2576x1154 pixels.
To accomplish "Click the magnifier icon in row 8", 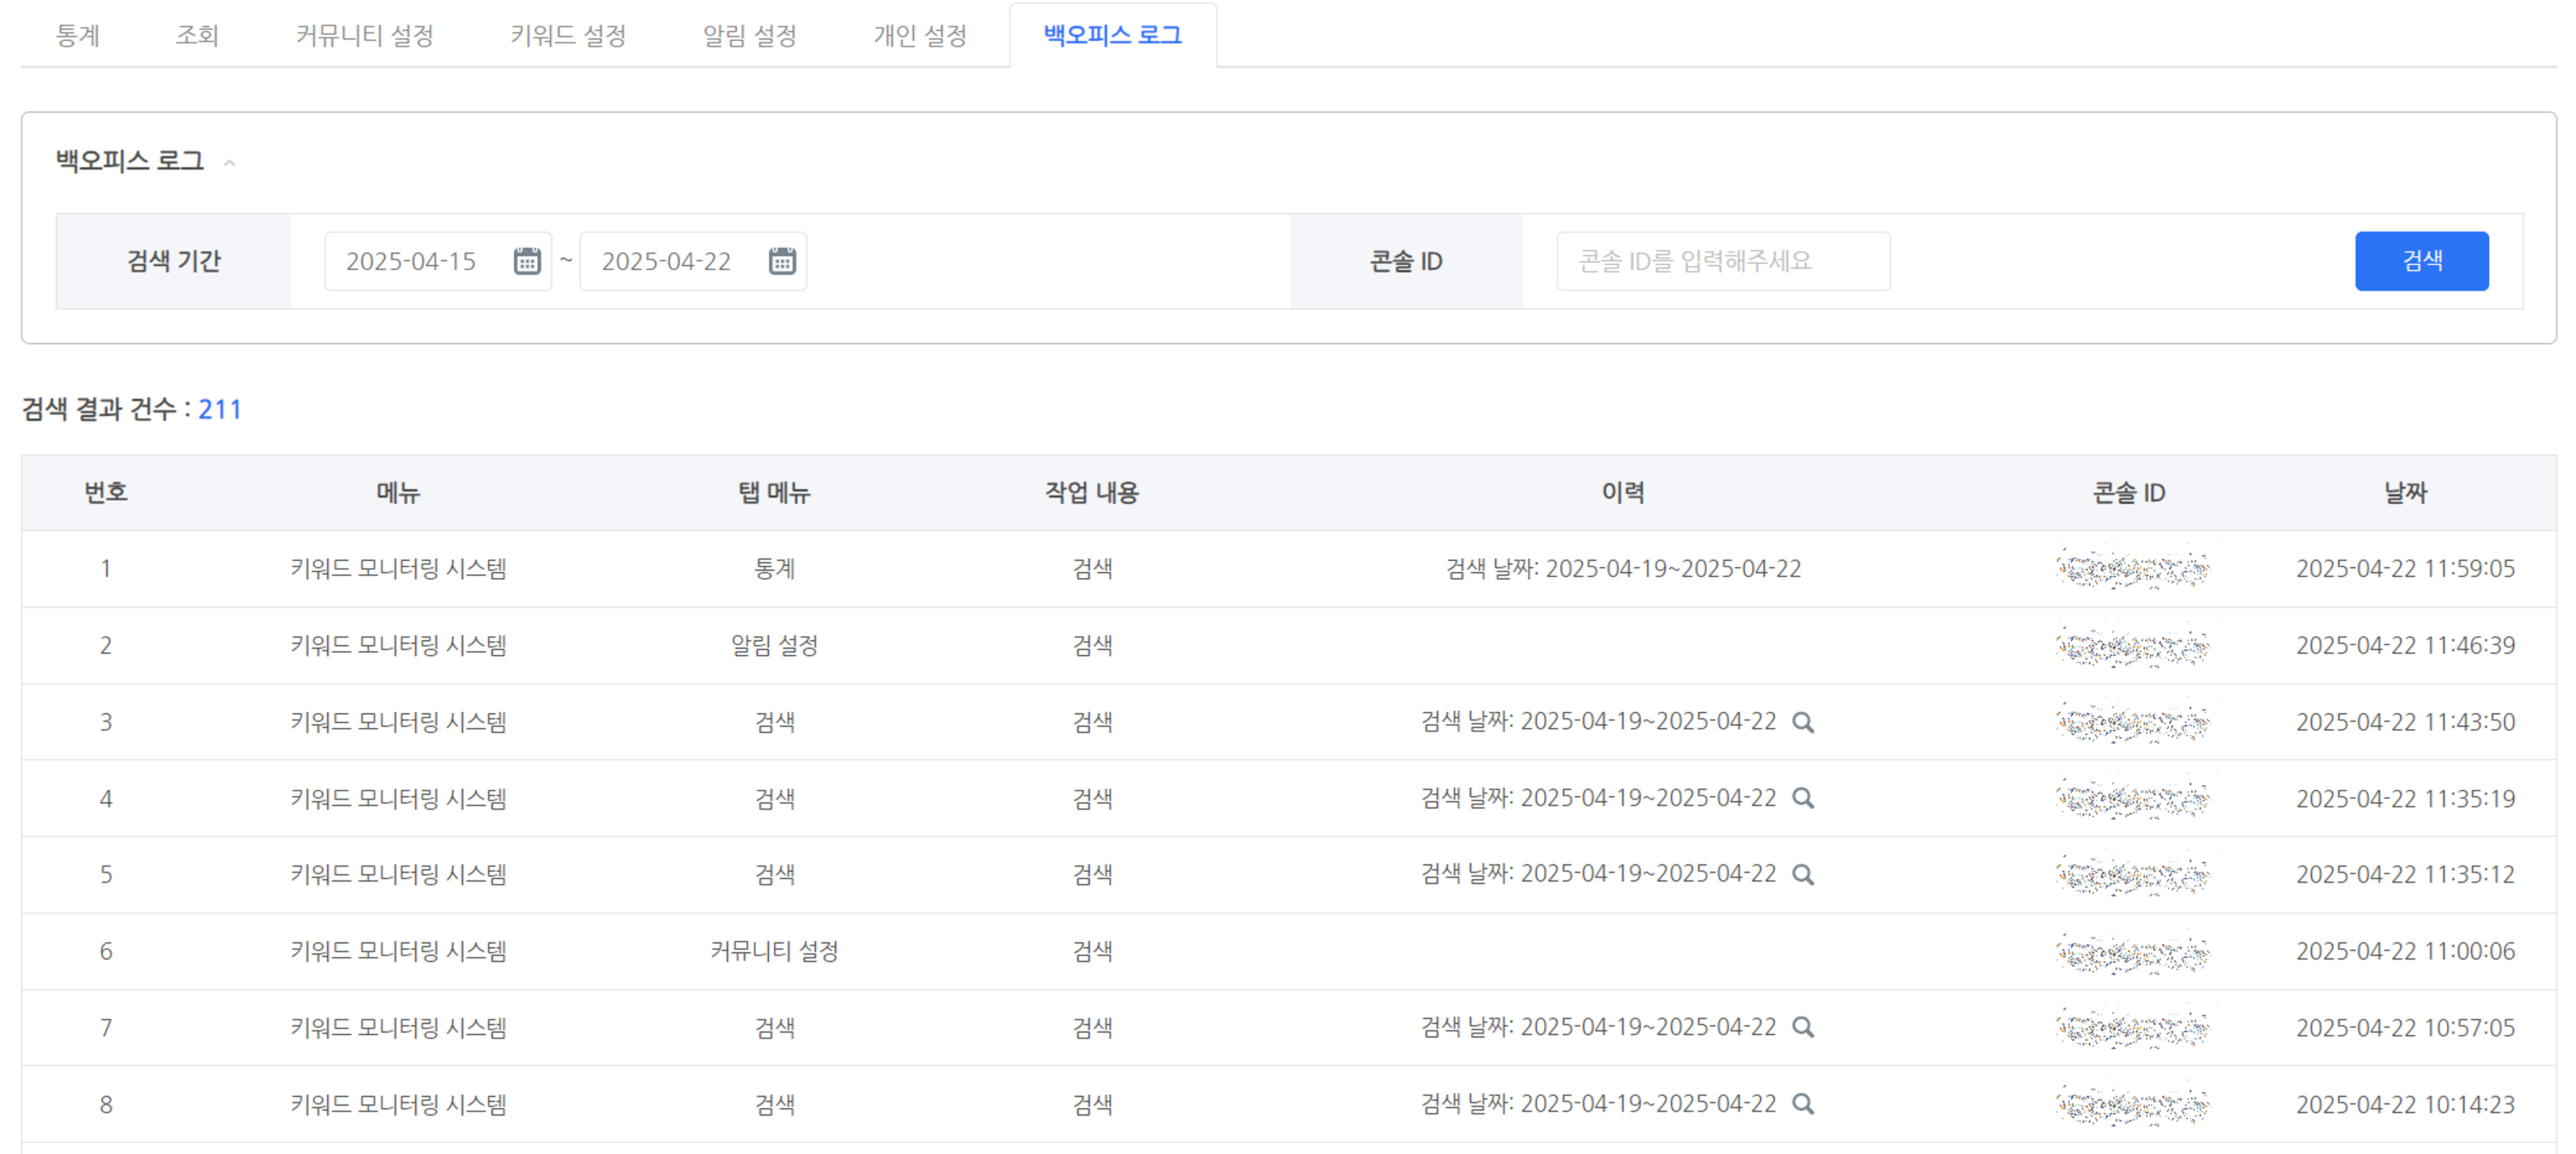I will (x=1803, y=1104).
